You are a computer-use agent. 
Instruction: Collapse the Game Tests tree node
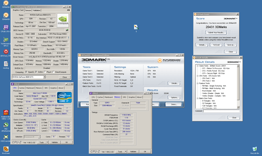(198, 66)
